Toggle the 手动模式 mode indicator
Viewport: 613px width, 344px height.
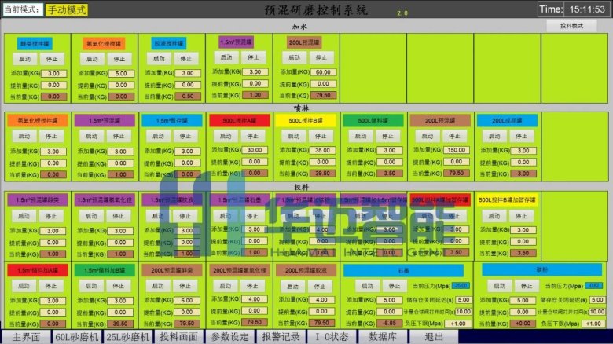coord(67,10)
